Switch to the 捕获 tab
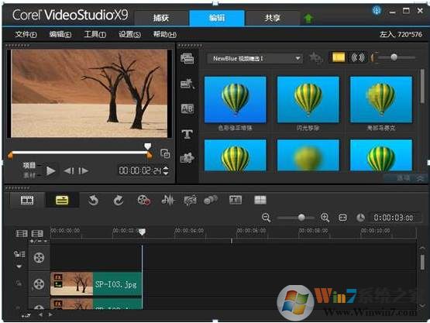The height and width of the screenshot is (323, 430). [x=161, y=18]
